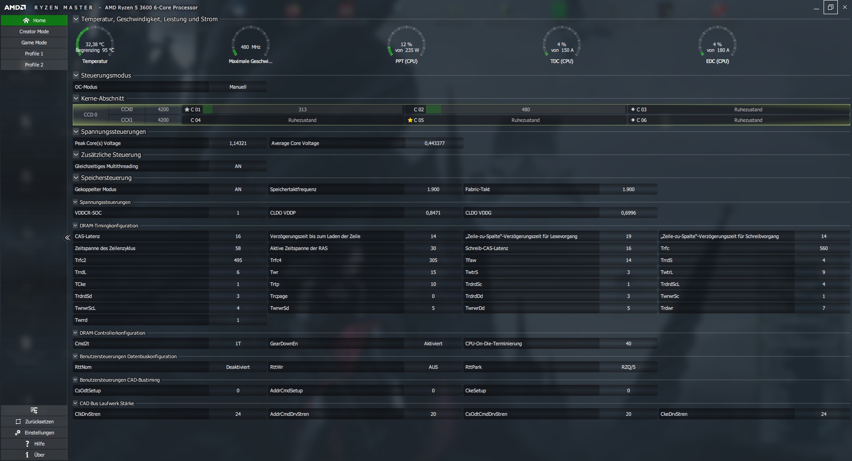Click OC-Modus value Manuell
The width and height of the screenshot is (852, 461).
(x=238, y=87)
